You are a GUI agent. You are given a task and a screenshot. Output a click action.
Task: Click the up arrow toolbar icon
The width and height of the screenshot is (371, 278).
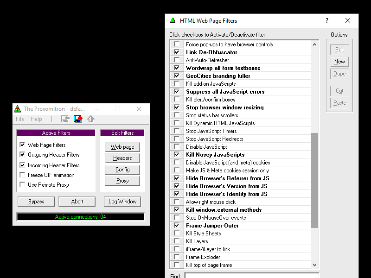(x=91, y=119)
